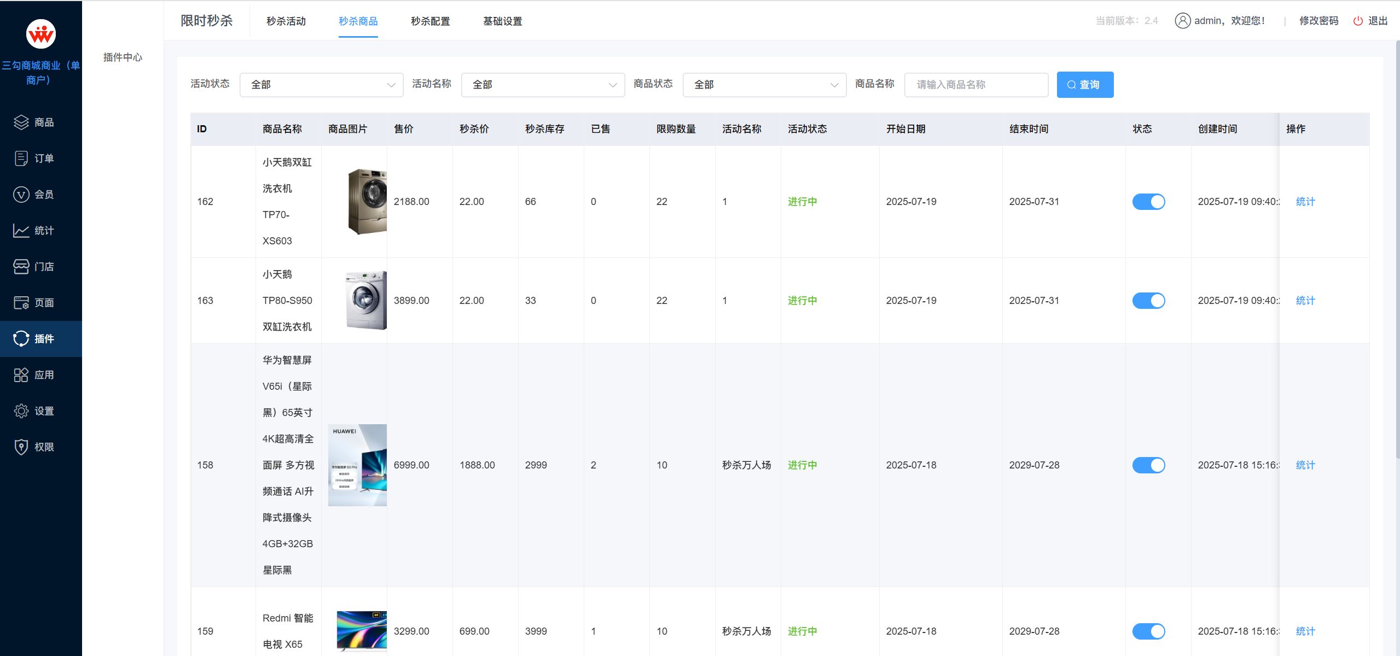The width and height of the screenshot is (1400, 656).
Task: Open the 基础设置 tab
Action: [502, 21]
